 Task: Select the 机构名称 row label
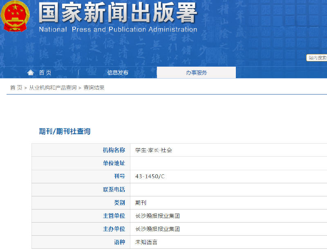[114, 150]
